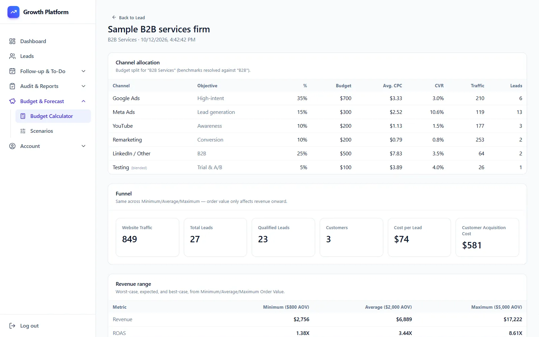Open the Audit & Reports menu
The height and width of the screenshot is (337, 539).
point(48,86)
